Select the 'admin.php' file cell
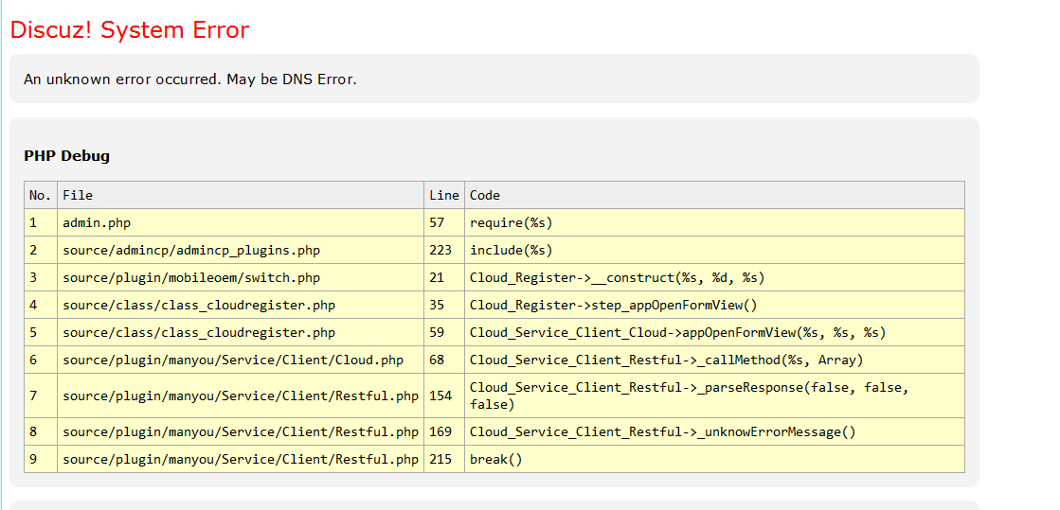Image resolution: width=1060 pixels, height=510 pixels. click(241, 223)
